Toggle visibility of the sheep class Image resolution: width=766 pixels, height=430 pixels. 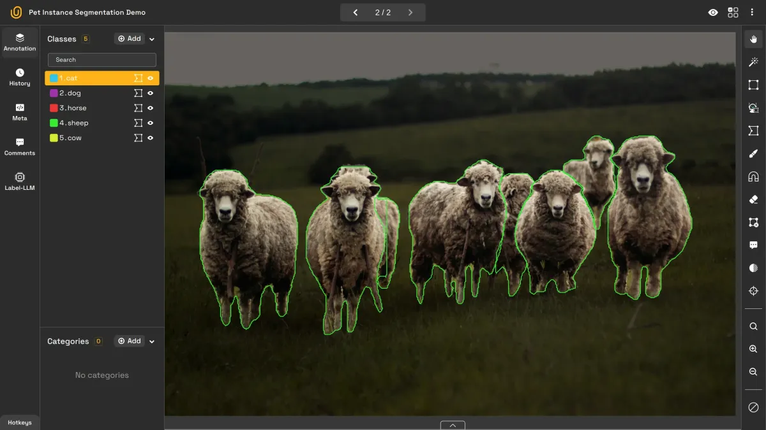point(151,123)
